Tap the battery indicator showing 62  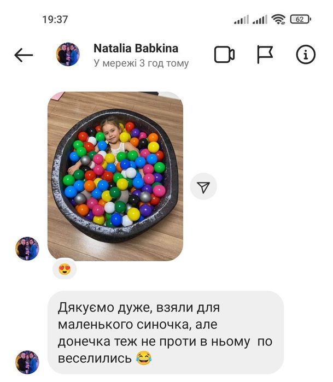coord(300,19)
